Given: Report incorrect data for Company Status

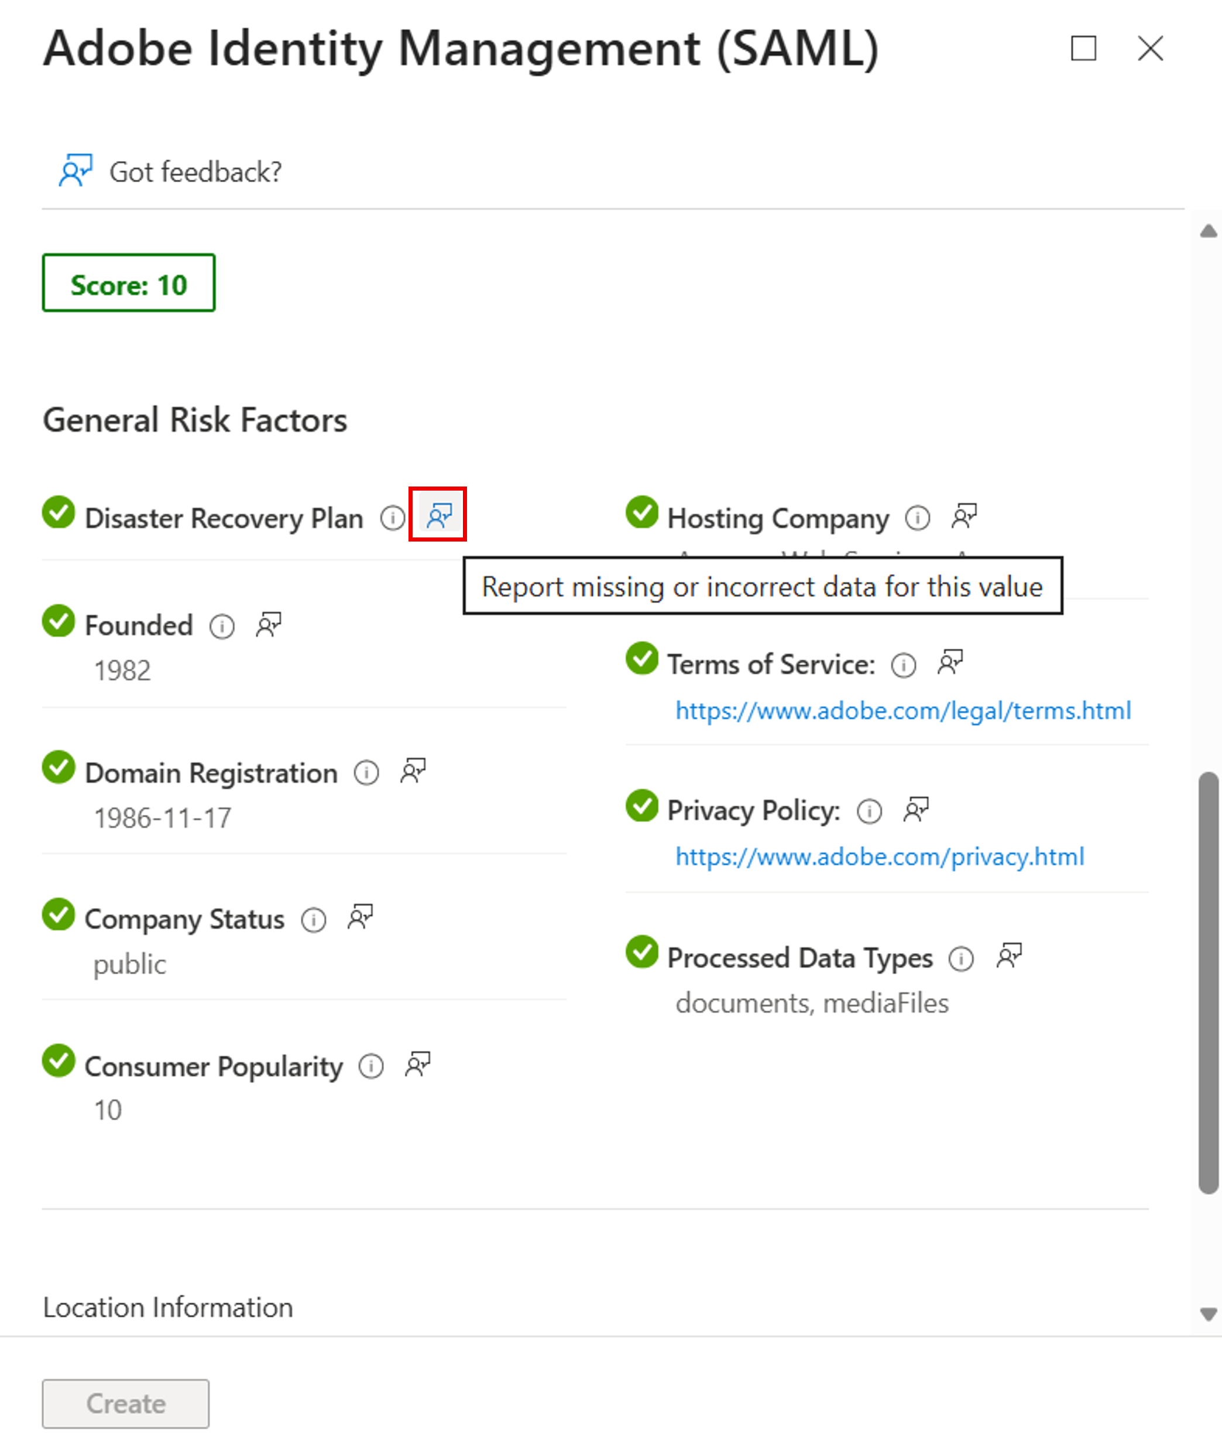Looking at the screenshot, I should [358, 917].
